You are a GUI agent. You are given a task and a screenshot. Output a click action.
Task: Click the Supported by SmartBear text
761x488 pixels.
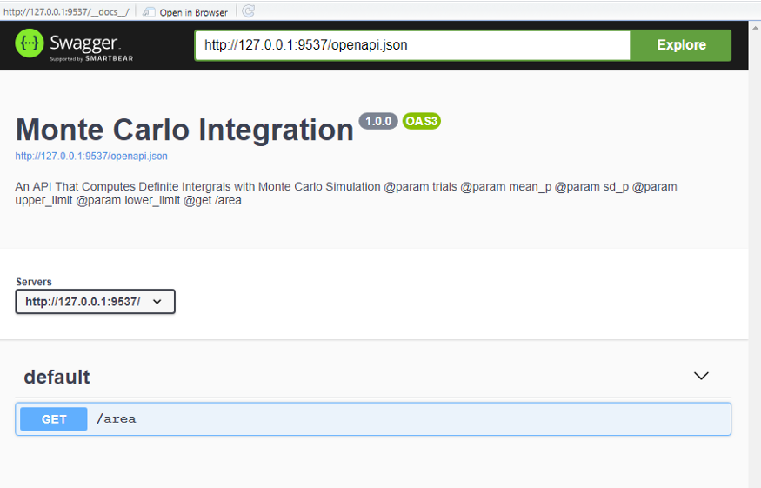(91, 59)
